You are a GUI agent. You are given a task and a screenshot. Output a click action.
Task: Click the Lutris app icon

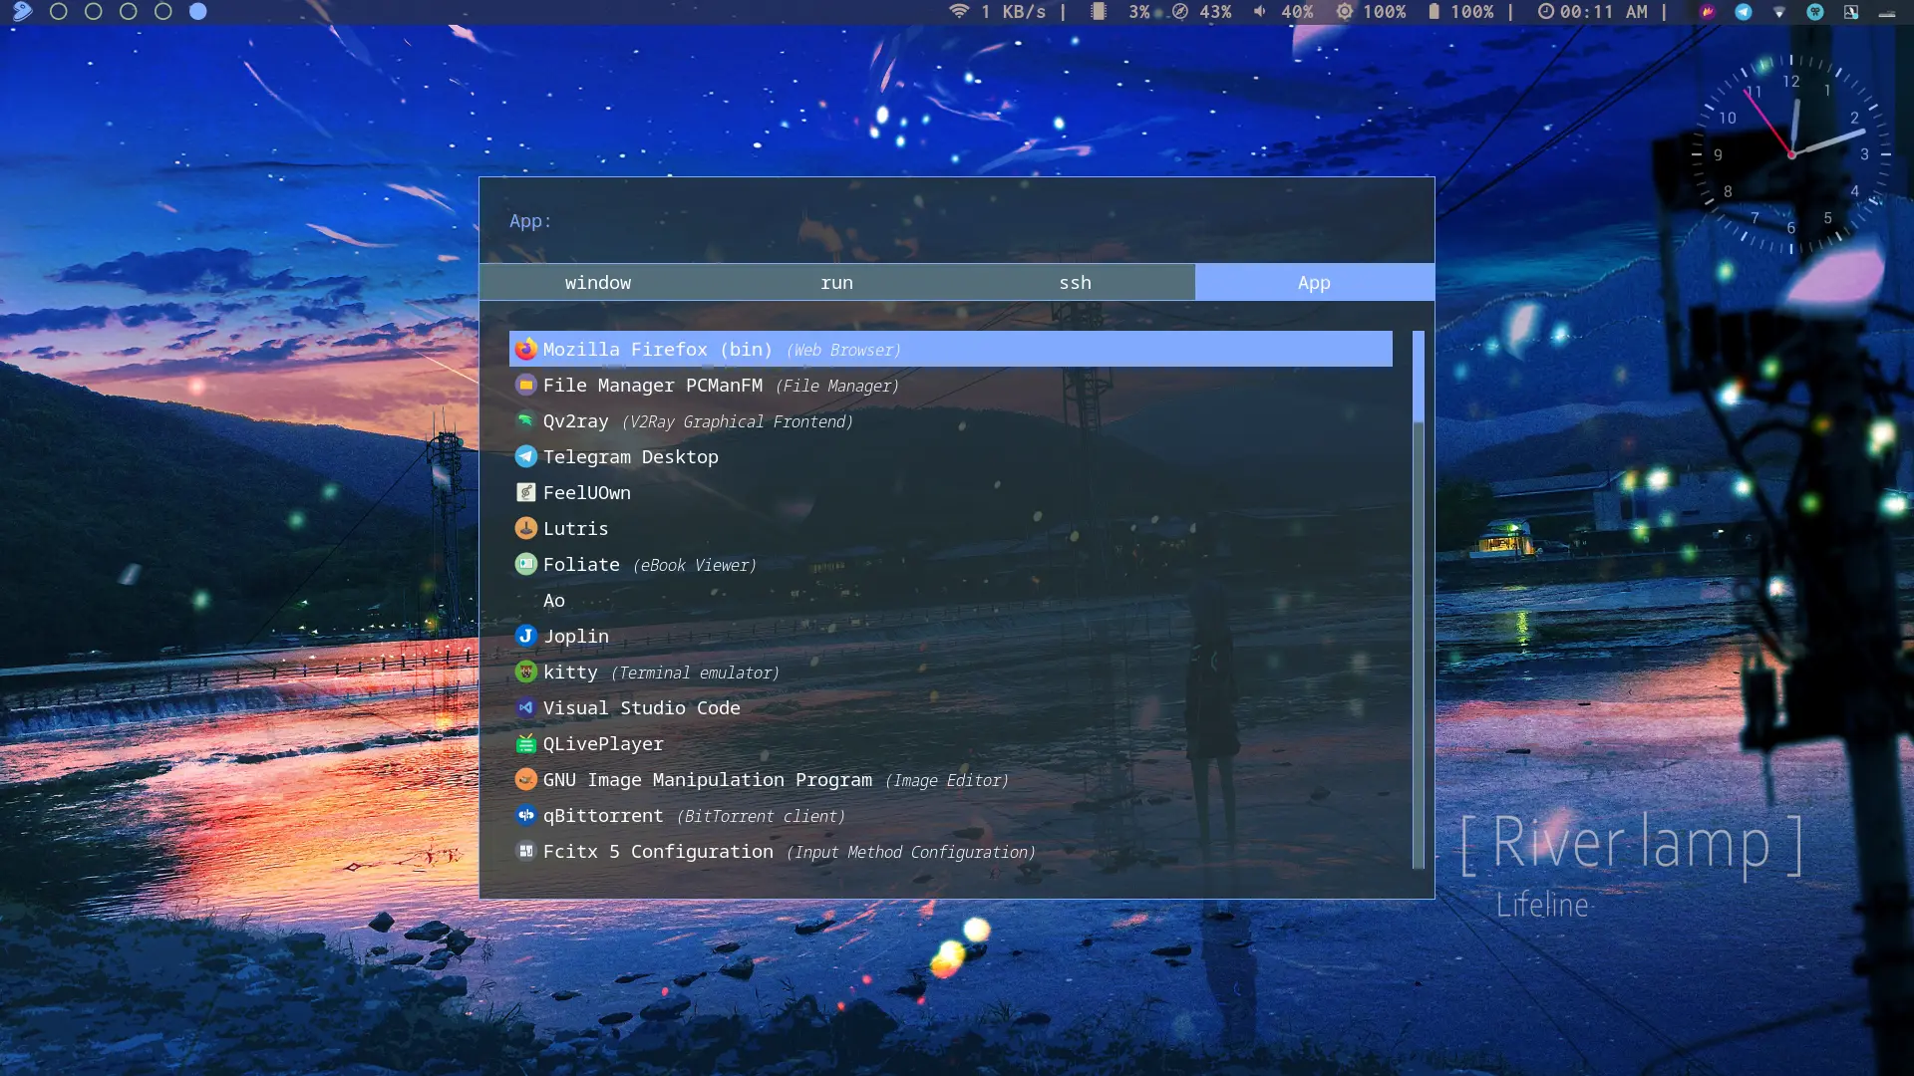click(x=525, y=529)
